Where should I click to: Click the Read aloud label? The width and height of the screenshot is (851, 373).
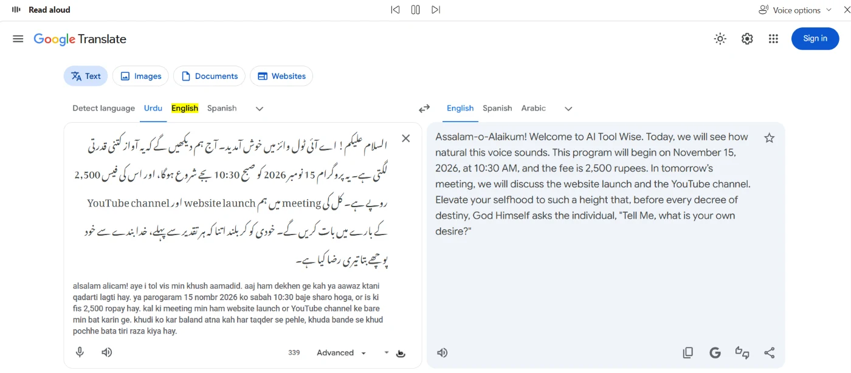(49, 10)
